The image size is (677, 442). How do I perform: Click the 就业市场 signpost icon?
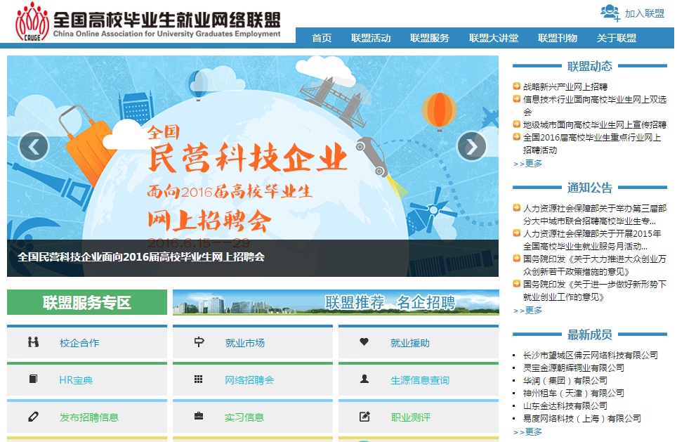(199, 342)
